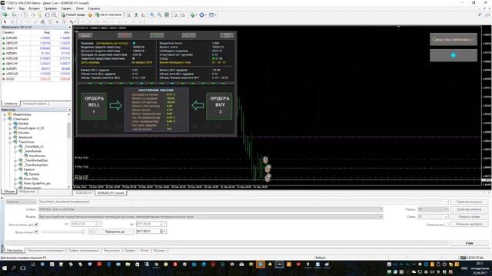
Task: Open expert file dropdown in tester
Action: [244, 202]
